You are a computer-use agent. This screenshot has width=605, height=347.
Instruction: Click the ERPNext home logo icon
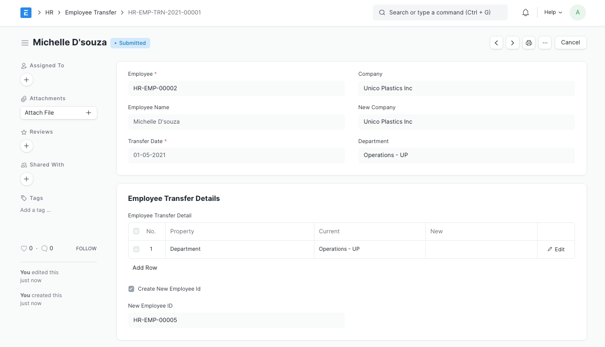pos(26,12)
